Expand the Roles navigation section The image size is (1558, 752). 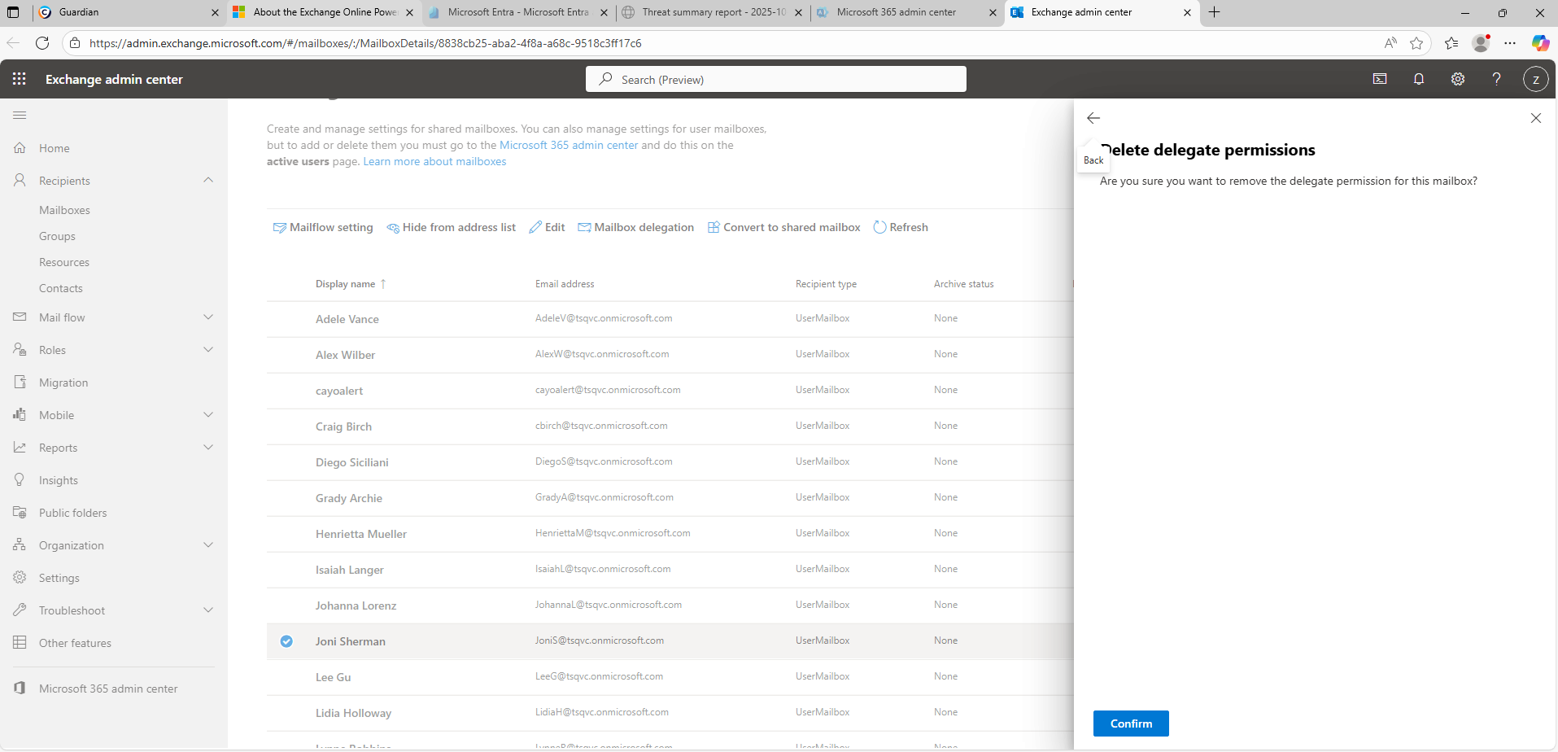(208, 350)
